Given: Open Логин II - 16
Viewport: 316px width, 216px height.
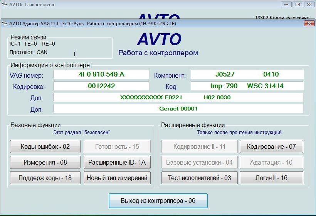Looking at the screenshot, I should point(271,178).
